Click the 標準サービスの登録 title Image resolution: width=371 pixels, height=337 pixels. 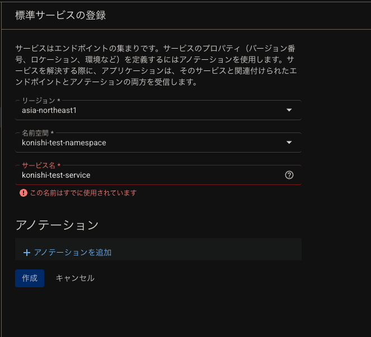60,15
